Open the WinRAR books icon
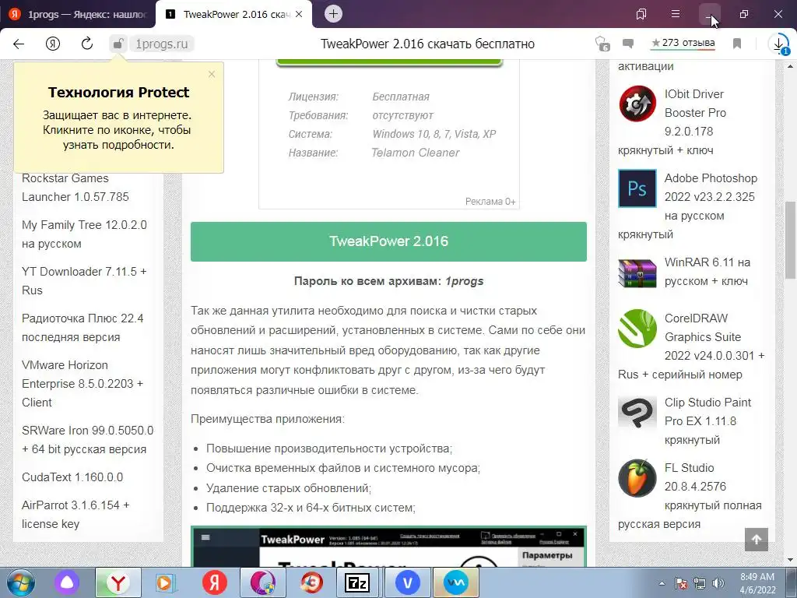The image size is (797, 598). point(637,273)
